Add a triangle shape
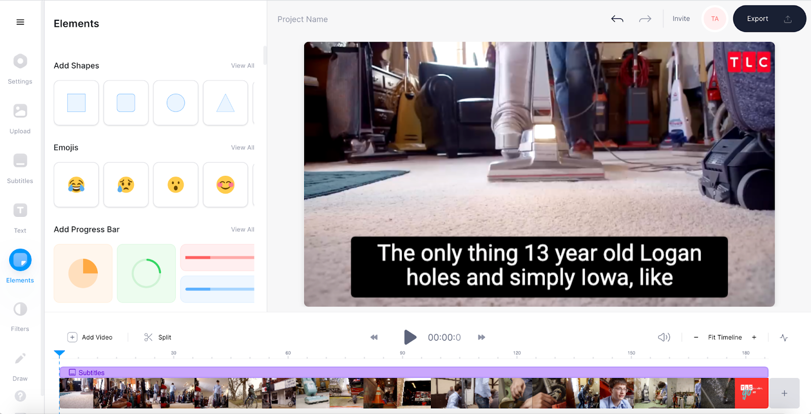 pyautogui.click(x=225, y=103)
